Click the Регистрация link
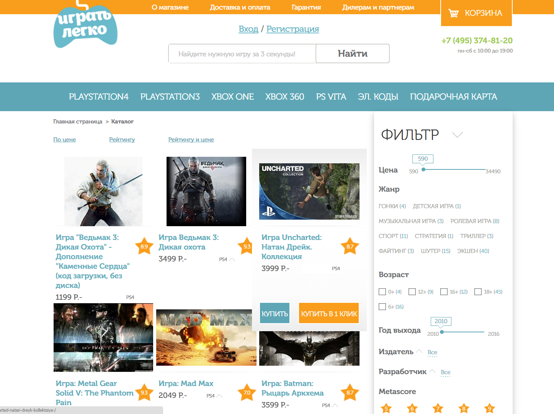The width and height of the screenshot is (554, 414). coord(293,29)
